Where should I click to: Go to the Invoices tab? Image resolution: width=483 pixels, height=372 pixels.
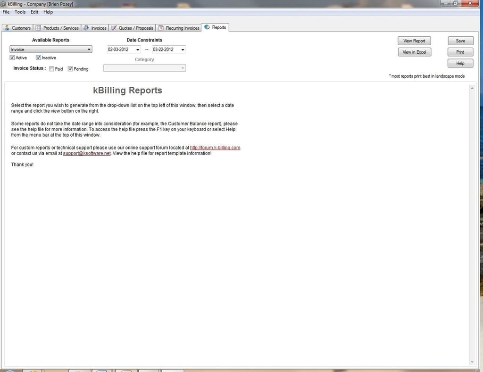click(x=95, y=28)
